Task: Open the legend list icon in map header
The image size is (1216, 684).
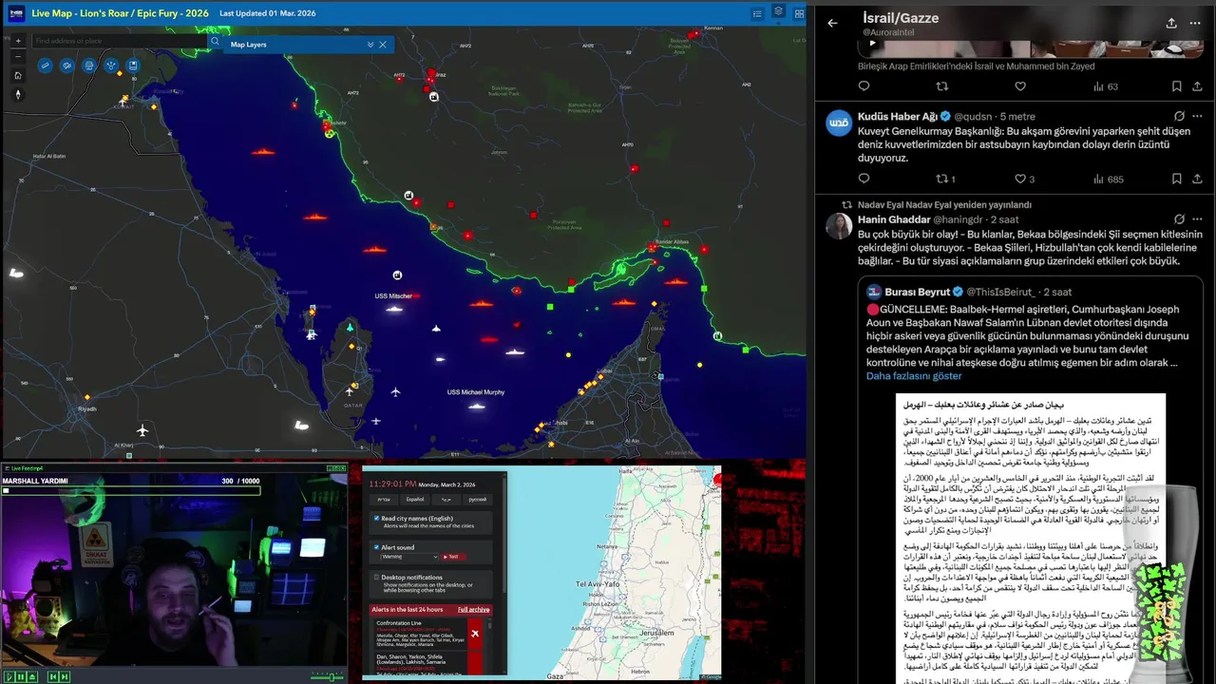Action: [757, 13]
